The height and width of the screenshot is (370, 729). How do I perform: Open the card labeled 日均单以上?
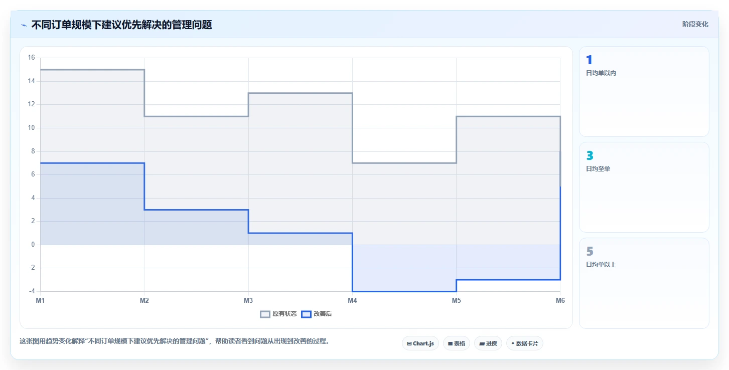pos(644,283)
